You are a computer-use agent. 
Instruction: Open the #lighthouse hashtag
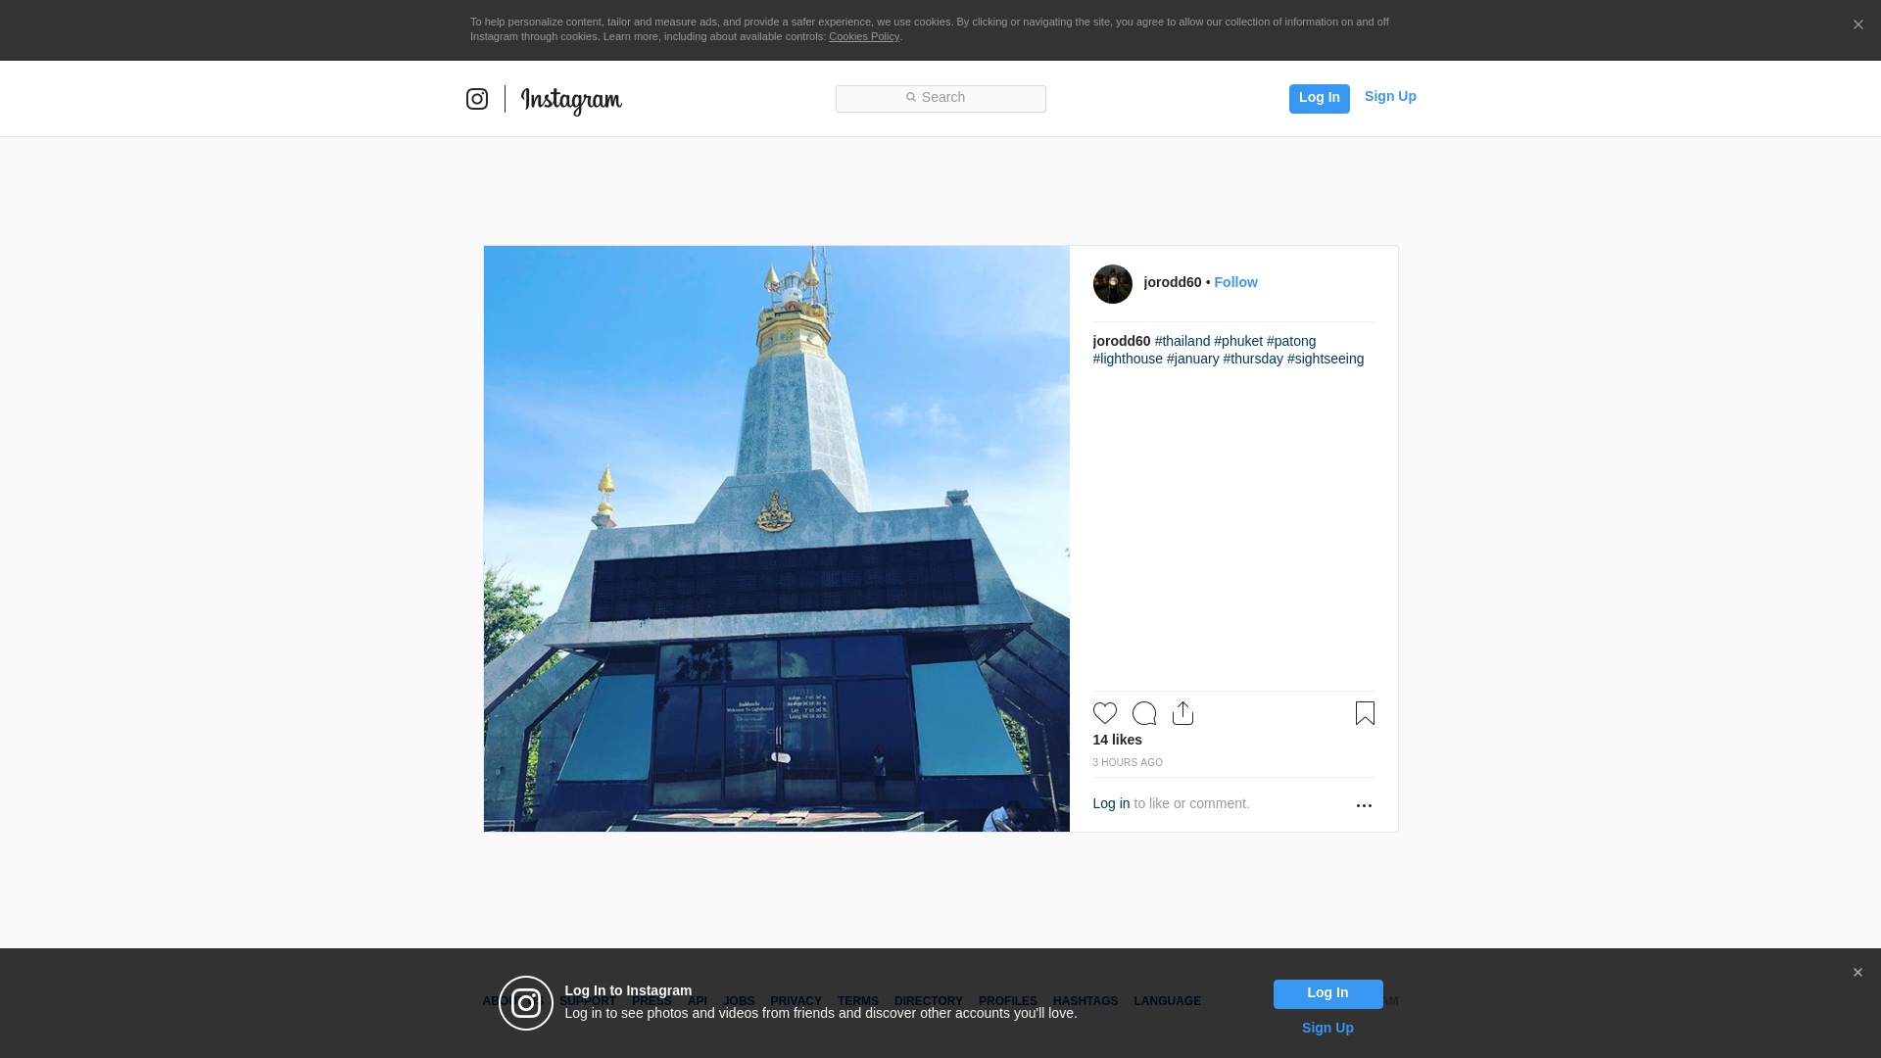tap(1128, 359)
